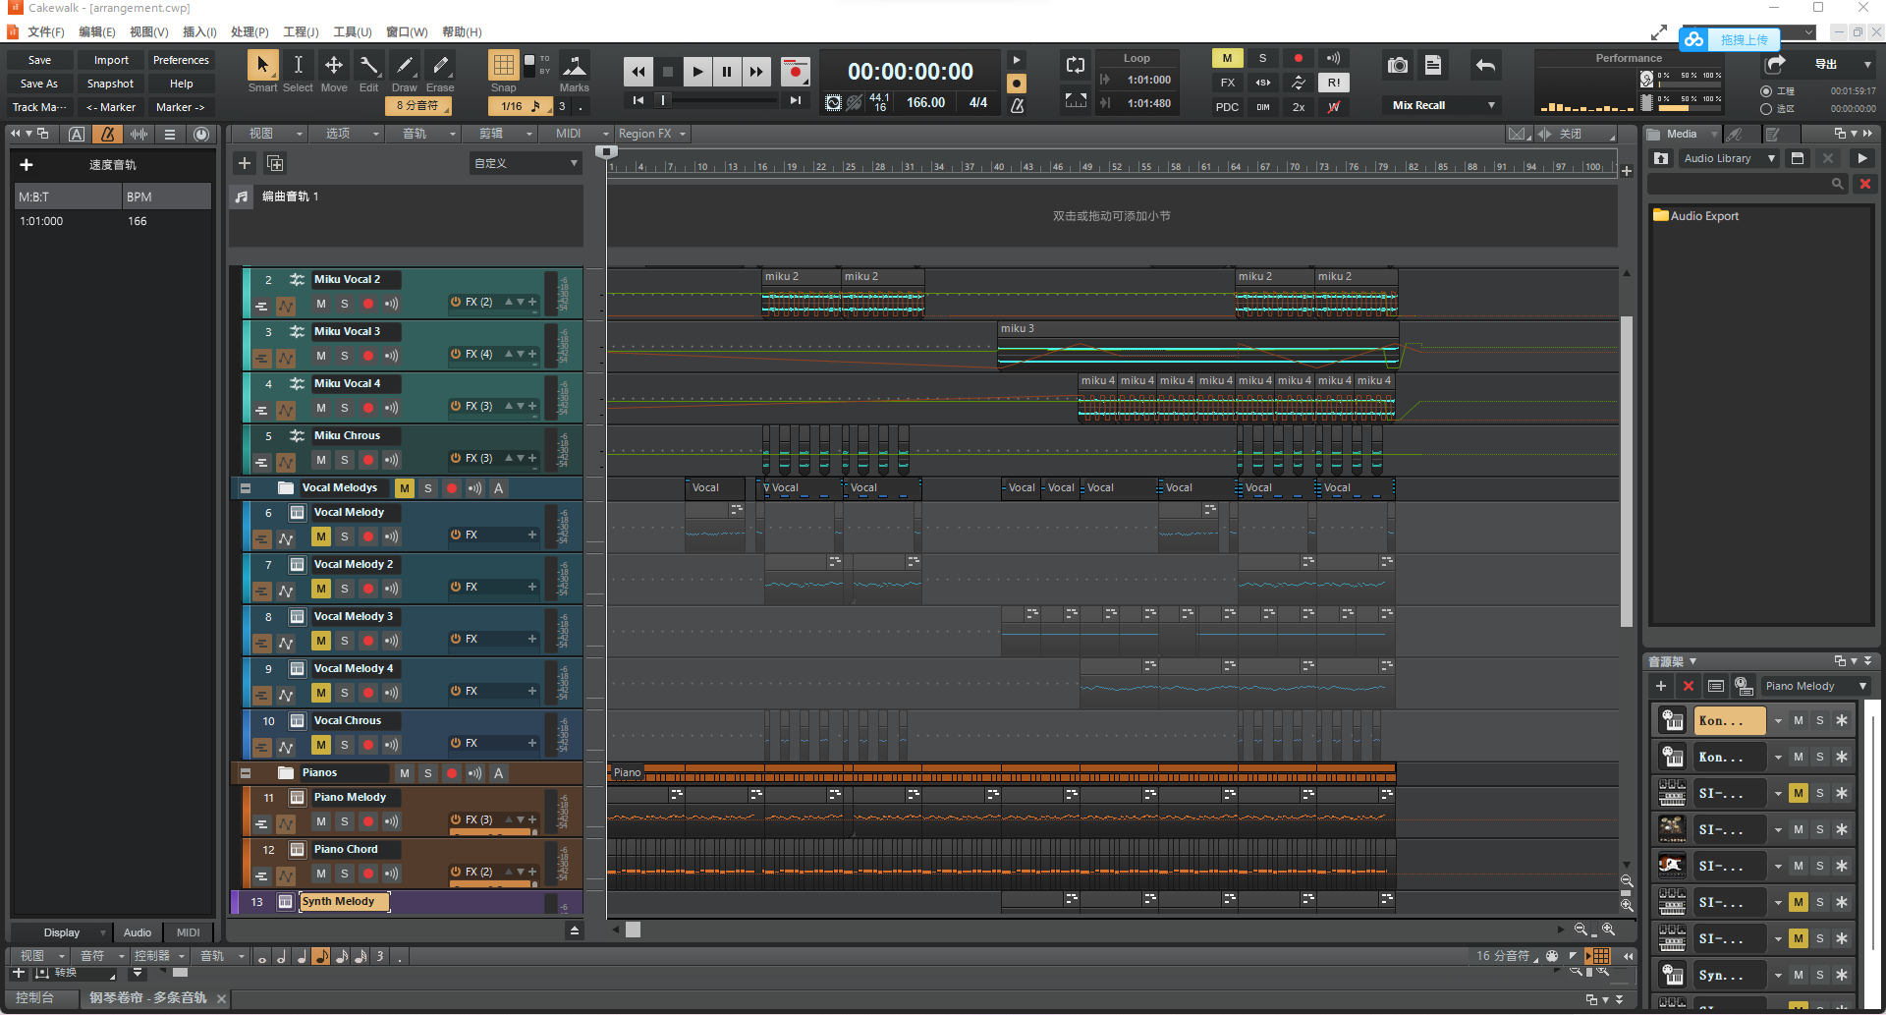Viewport: 1886px width, 1015px height.
Task: Solo the Piano Melody track
Action: pyautogui.click(x=345, y=821)
